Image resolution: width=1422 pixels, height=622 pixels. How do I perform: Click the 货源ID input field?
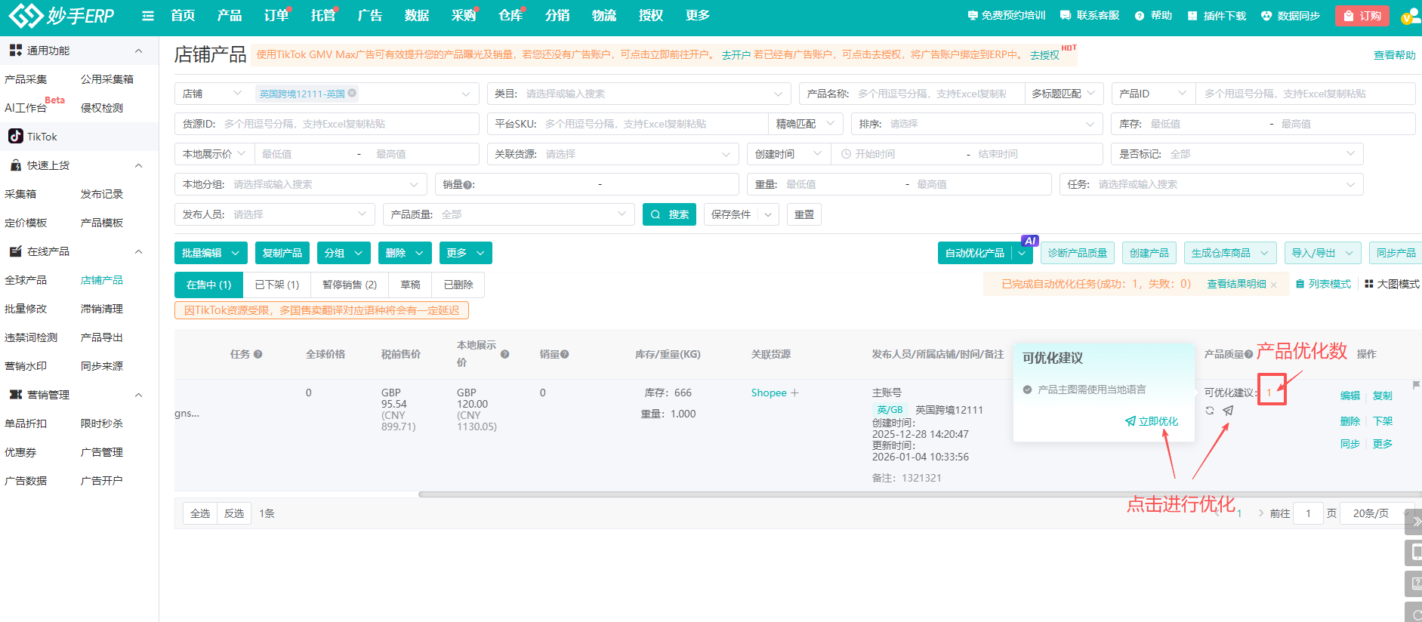point(347,124)
